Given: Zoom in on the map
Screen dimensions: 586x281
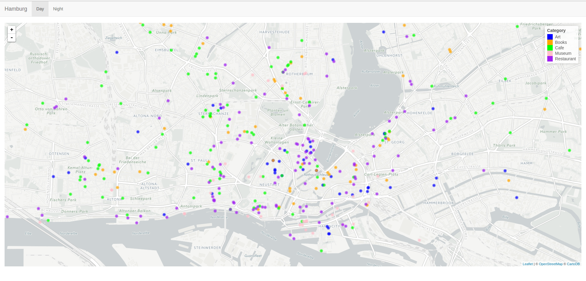Looking at the screenshot, I should [12, 30].
